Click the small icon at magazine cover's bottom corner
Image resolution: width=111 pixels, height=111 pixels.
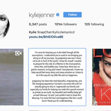click(x=96, y=103)
